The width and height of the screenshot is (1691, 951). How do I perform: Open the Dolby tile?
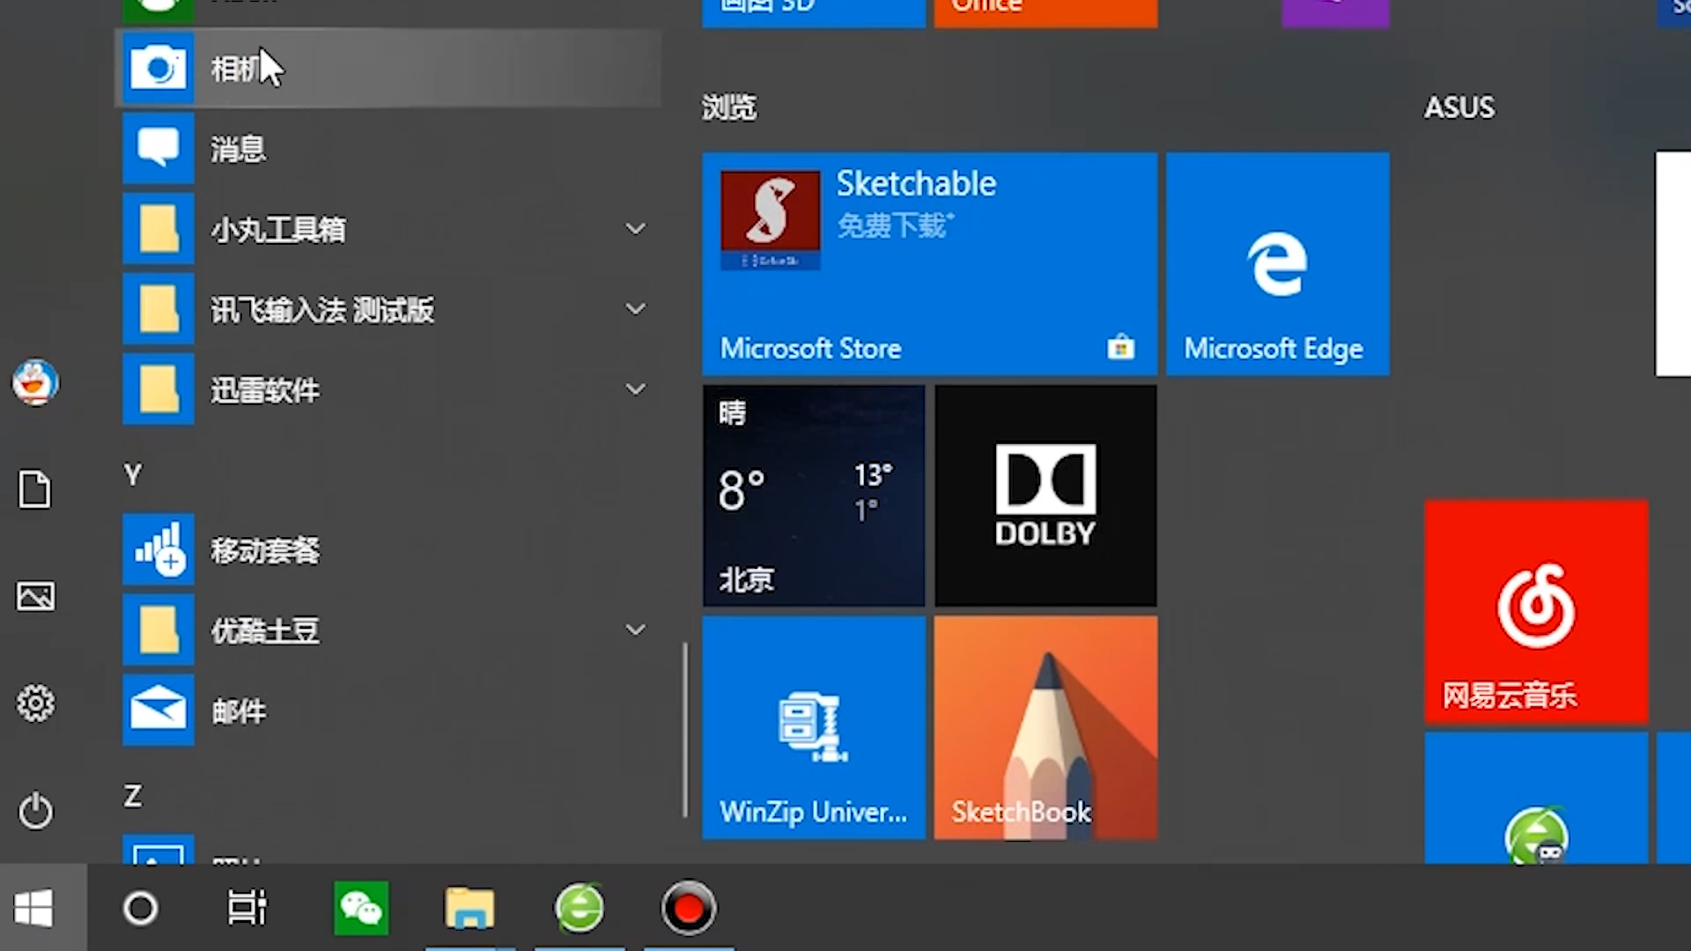tap(1045, 496)
